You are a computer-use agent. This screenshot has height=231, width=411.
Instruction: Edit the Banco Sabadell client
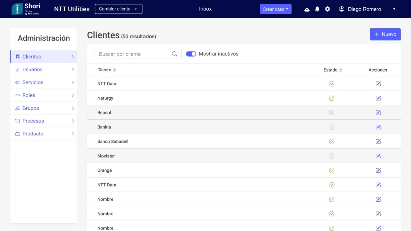(x=378, y=141)
